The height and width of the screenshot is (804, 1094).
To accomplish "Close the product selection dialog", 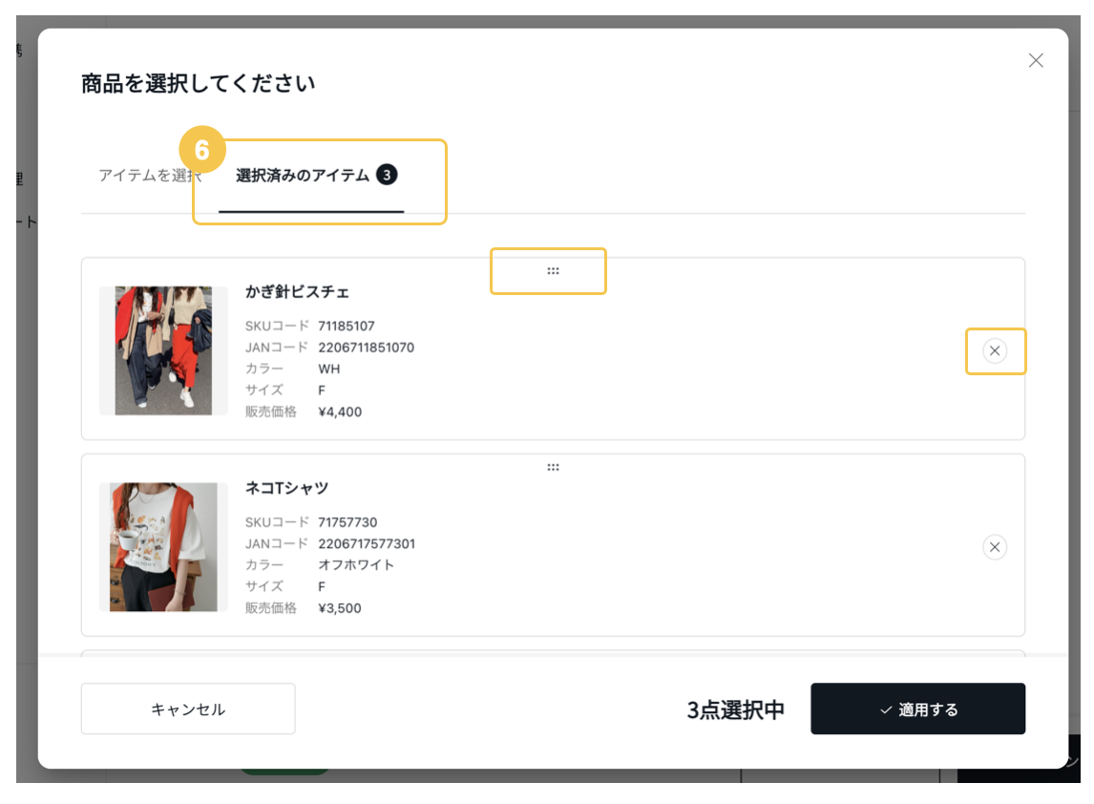I will [x=1036, y=61].
